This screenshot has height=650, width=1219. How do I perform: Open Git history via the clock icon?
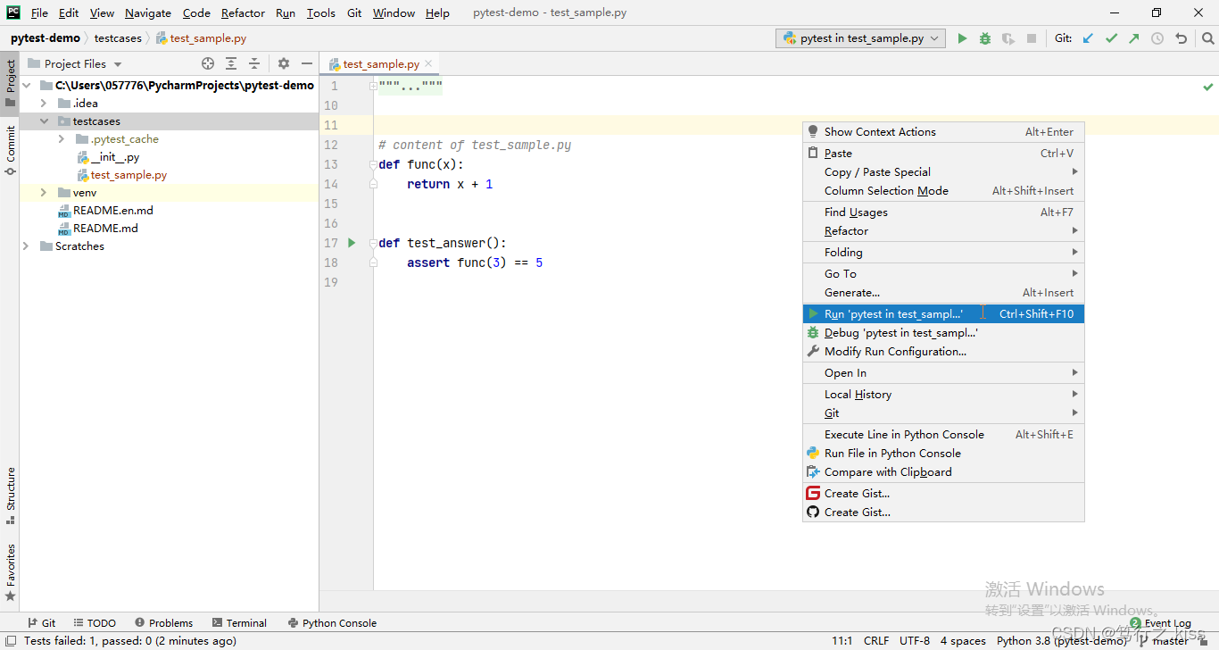1157,38
